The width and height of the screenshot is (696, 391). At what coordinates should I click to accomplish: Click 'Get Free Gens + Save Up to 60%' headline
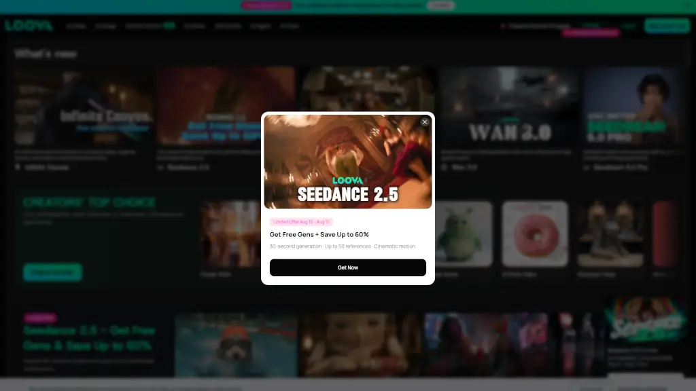[x=319, y=234]
